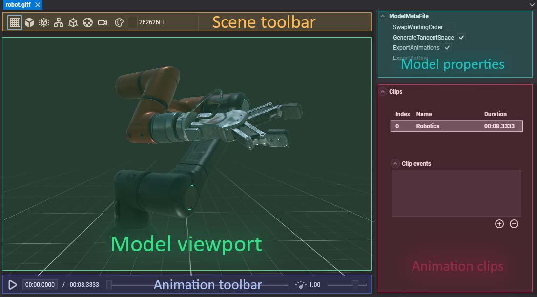The width and height of the screenshot is (537, 297).
Task: Collapse the Clip events section
Action: coord(395,164)
